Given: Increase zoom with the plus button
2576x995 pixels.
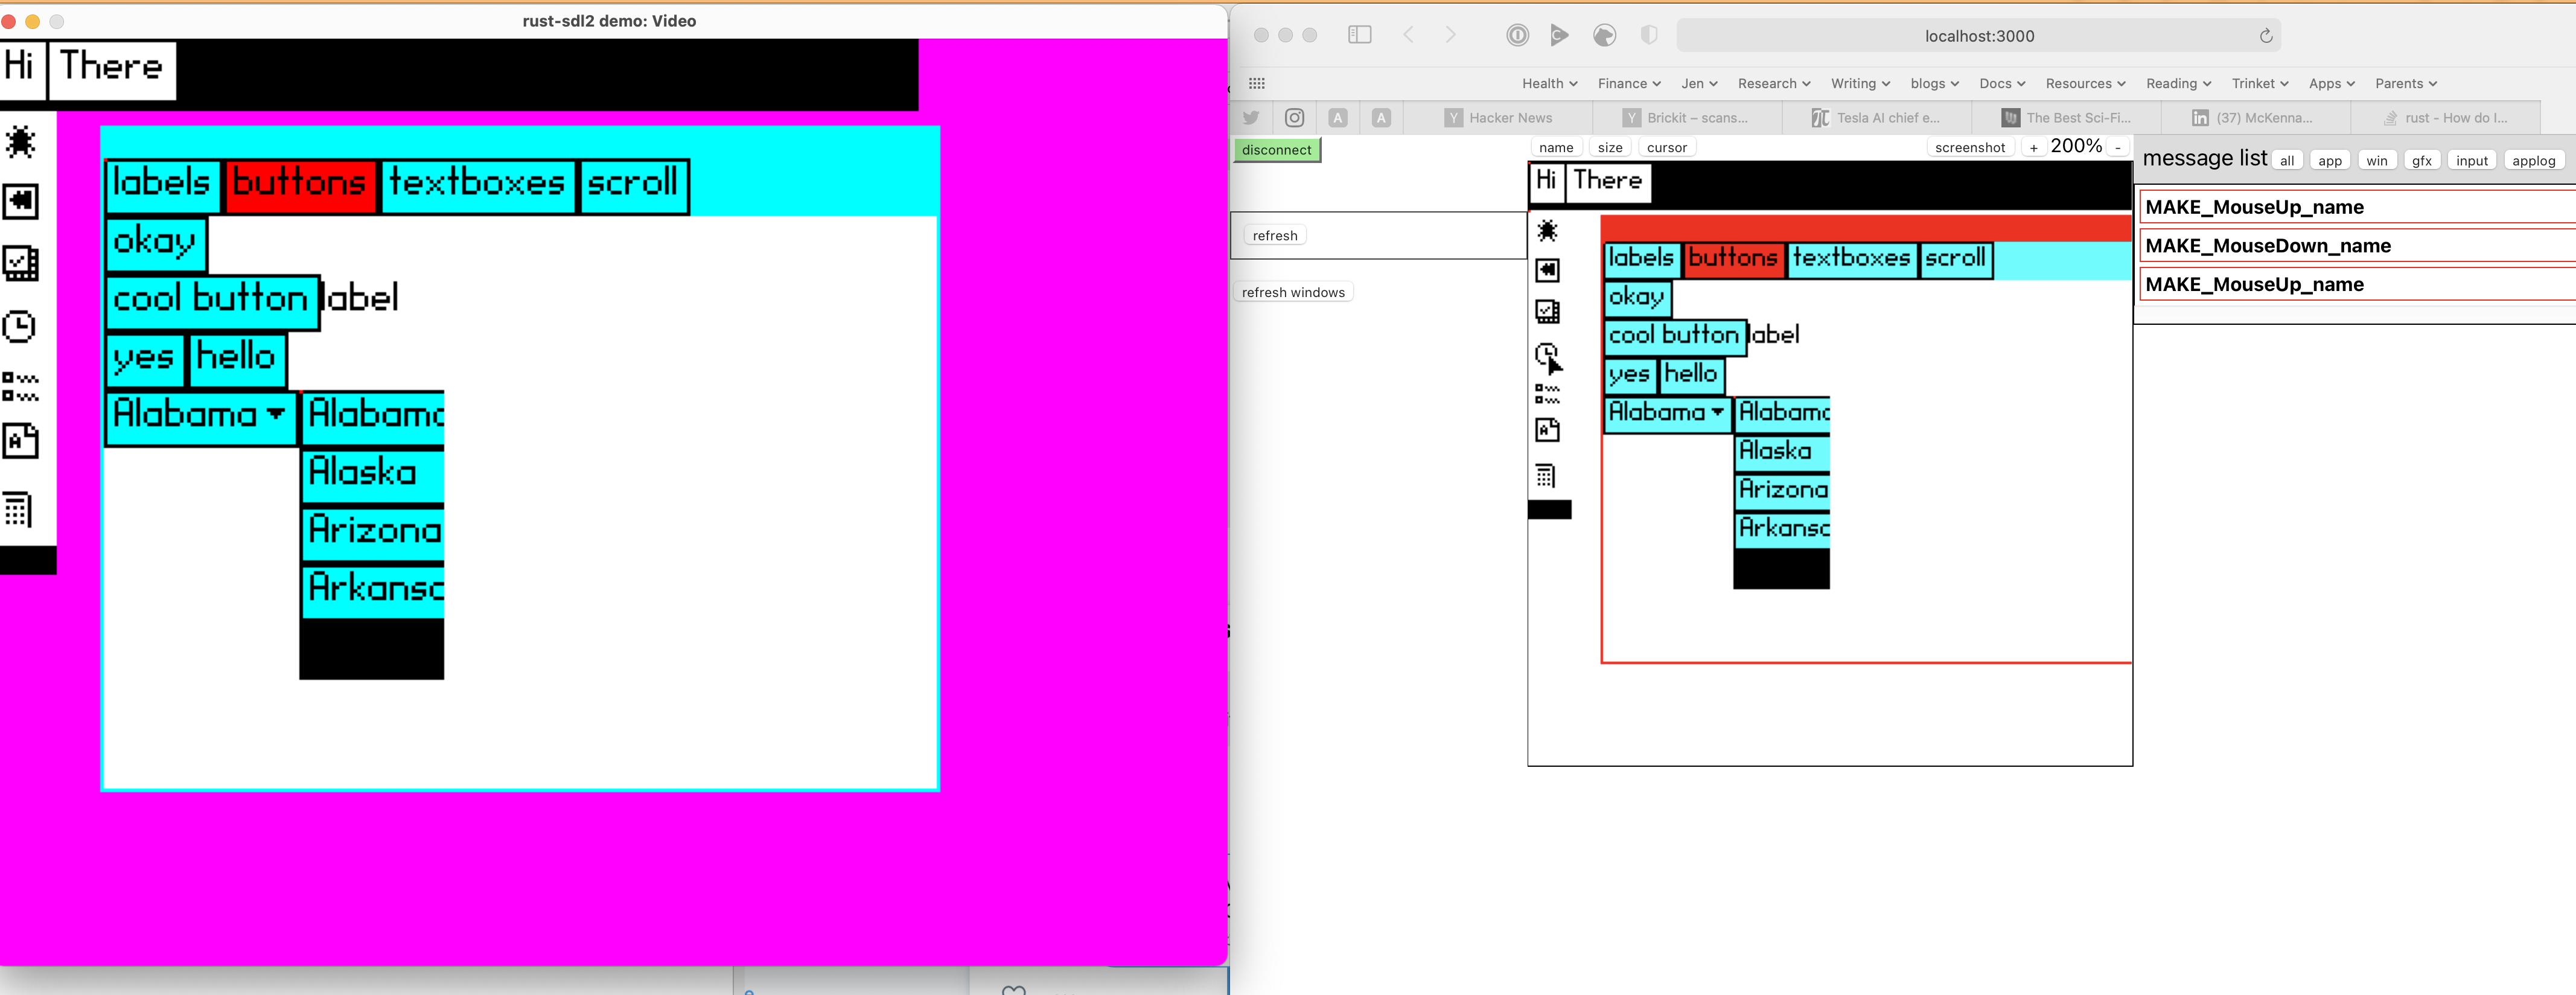Looking at the screenshot, I should (2033, 148).
